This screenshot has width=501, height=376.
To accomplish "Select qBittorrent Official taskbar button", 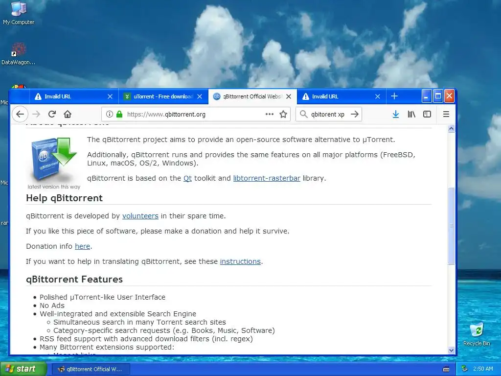I will (91, 369).
